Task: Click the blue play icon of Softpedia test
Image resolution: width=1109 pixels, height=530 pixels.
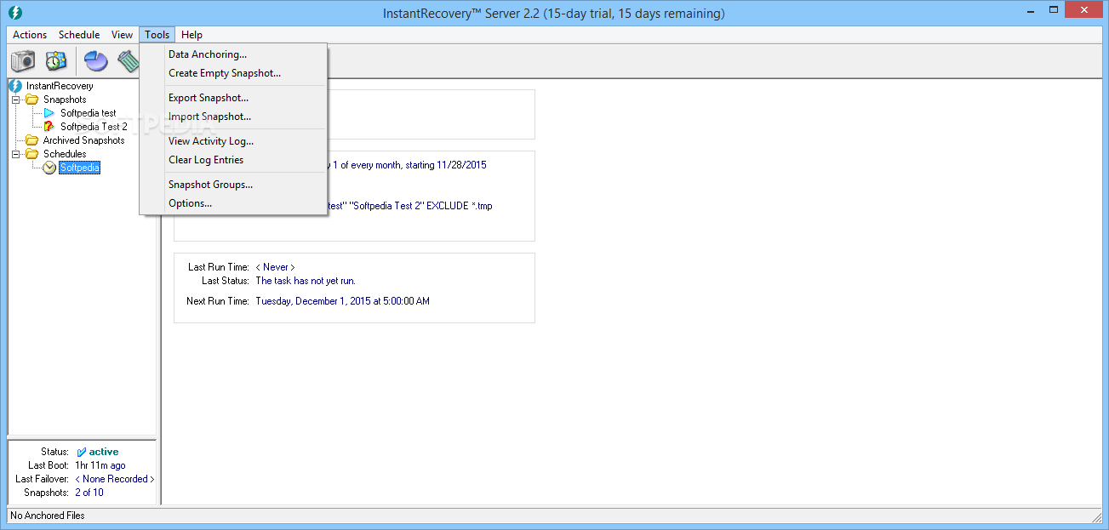Action: (49, 113)
